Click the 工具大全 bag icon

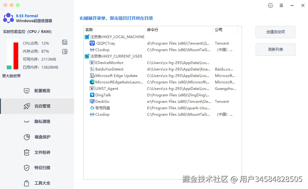click(27, 183)
